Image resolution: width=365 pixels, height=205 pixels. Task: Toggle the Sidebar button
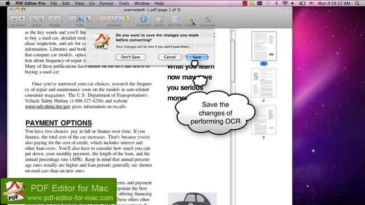pyautogui.click(x=159, y=19)
